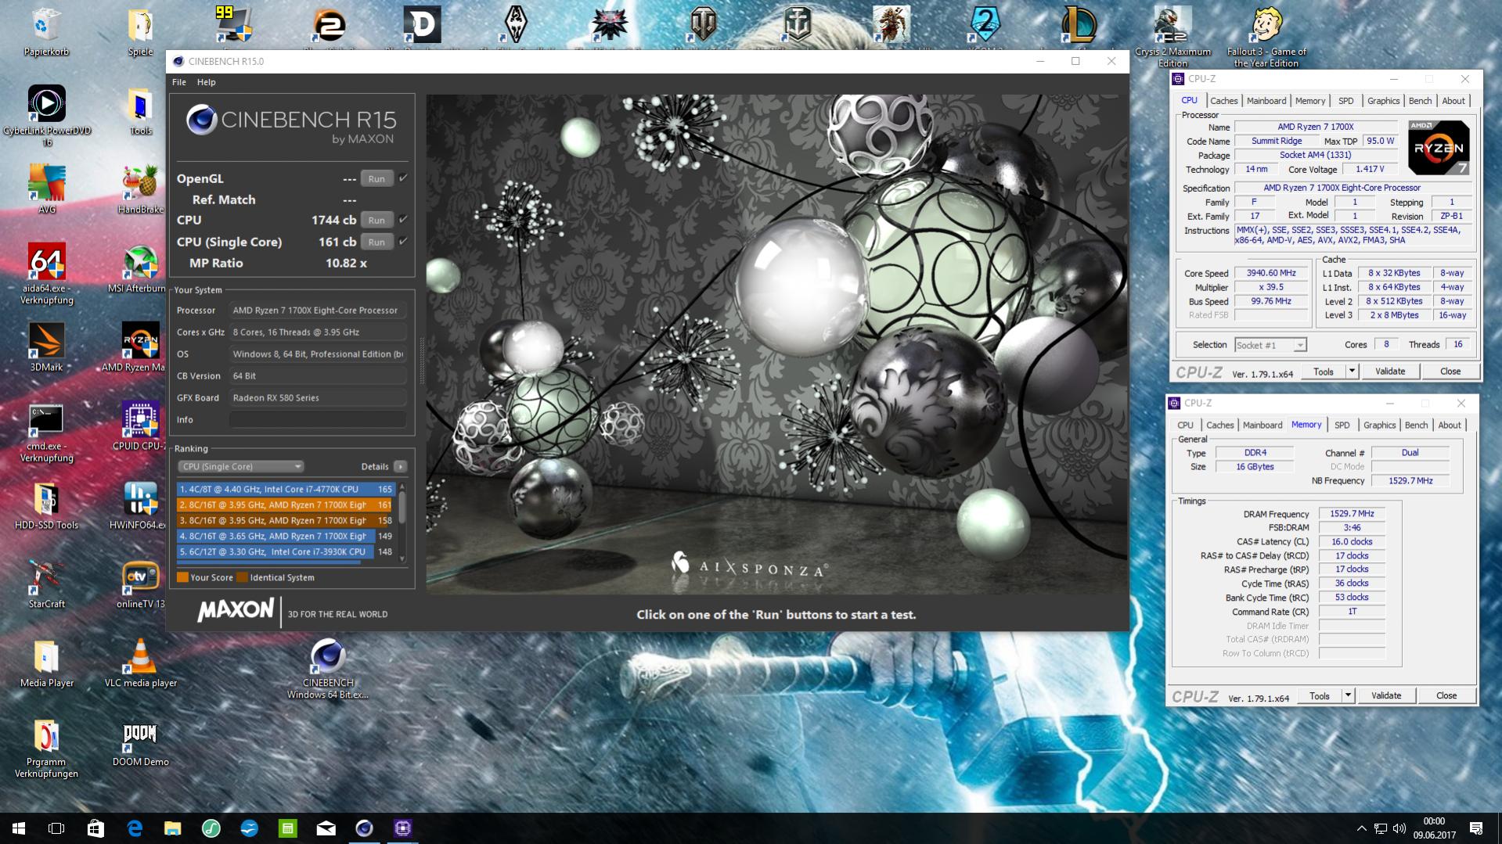The height and width of the screenshot is (844, 1502).
Task: Open File Explorer from the taskbar
Action: coord(172,828)
